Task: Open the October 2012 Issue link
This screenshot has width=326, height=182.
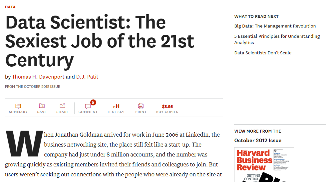Action: tap(258, 140)
